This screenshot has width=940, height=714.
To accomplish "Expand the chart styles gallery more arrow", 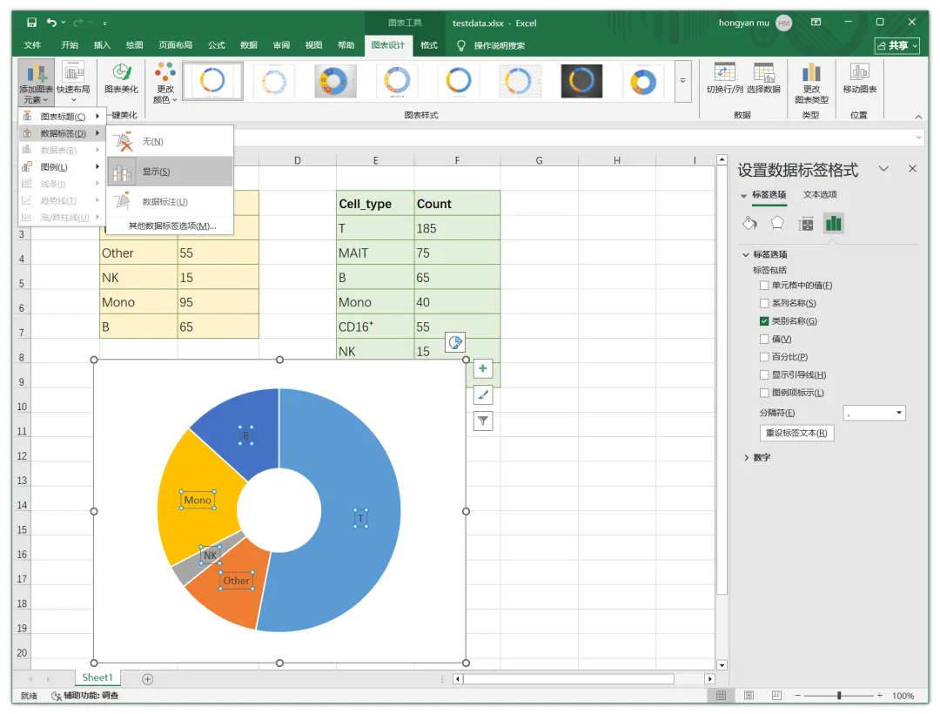I will click(682, 80).
